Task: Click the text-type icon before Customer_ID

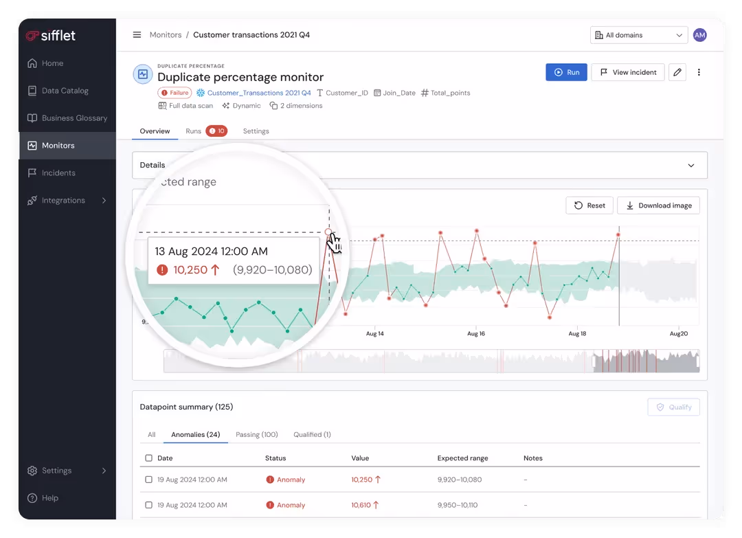Action: pos(320,93)
